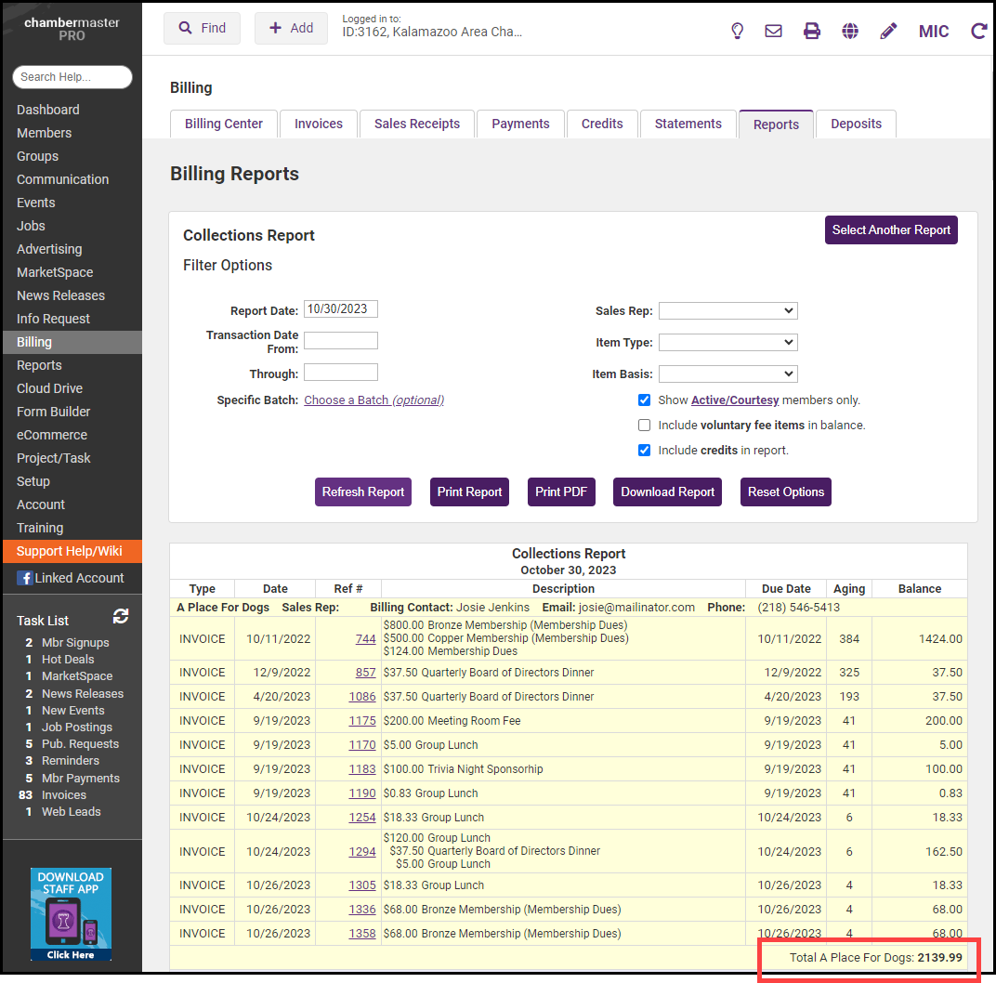
Task: Click the printer icon in header
Action: click(812, 31)
